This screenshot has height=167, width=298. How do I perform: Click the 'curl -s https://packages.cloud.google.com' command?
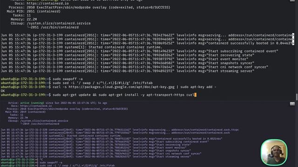(135, 87)
